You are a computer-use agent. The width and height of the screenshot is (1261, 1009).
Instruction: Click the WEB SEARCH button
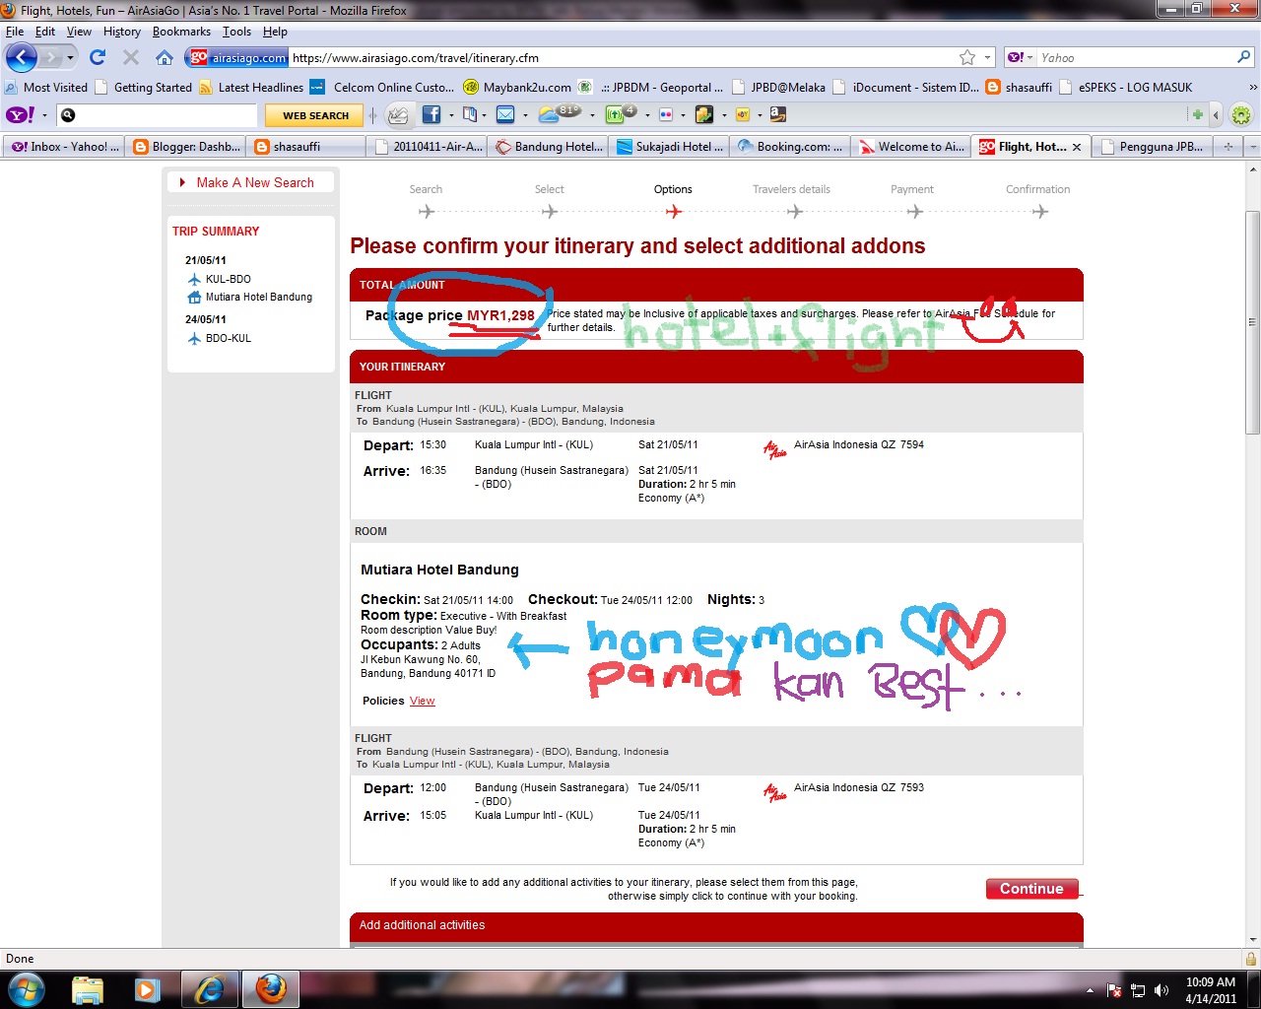coord(315,115)
